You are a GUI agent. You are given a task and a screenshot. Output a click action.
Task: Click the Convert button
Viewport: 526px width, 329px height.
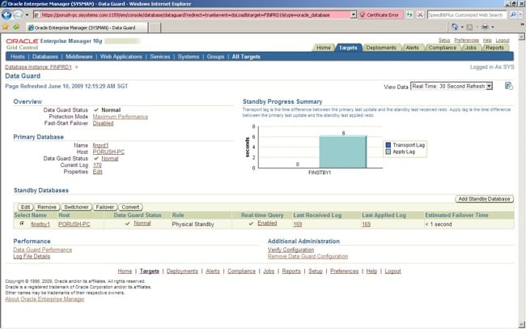[x=130, y=207]
